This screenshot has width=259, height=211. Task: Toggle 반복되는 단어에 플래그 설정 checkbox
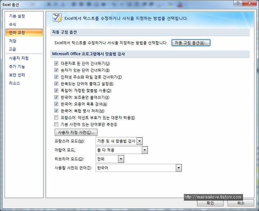coord(56,83)
